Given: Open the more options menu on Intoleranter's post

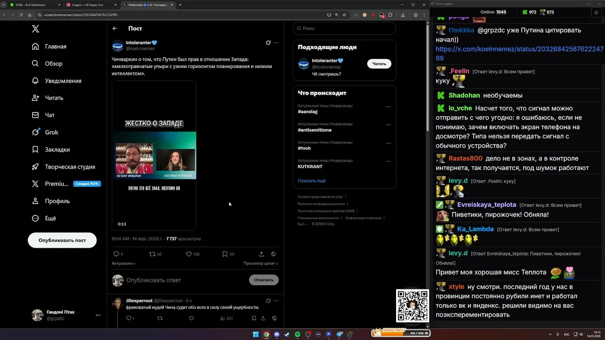Looking at the screenshot, I should (277, 42).
